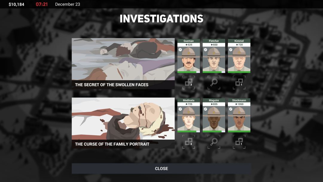
Task: Click the 07:21 clock in top bar
Action: coord(42,4)
